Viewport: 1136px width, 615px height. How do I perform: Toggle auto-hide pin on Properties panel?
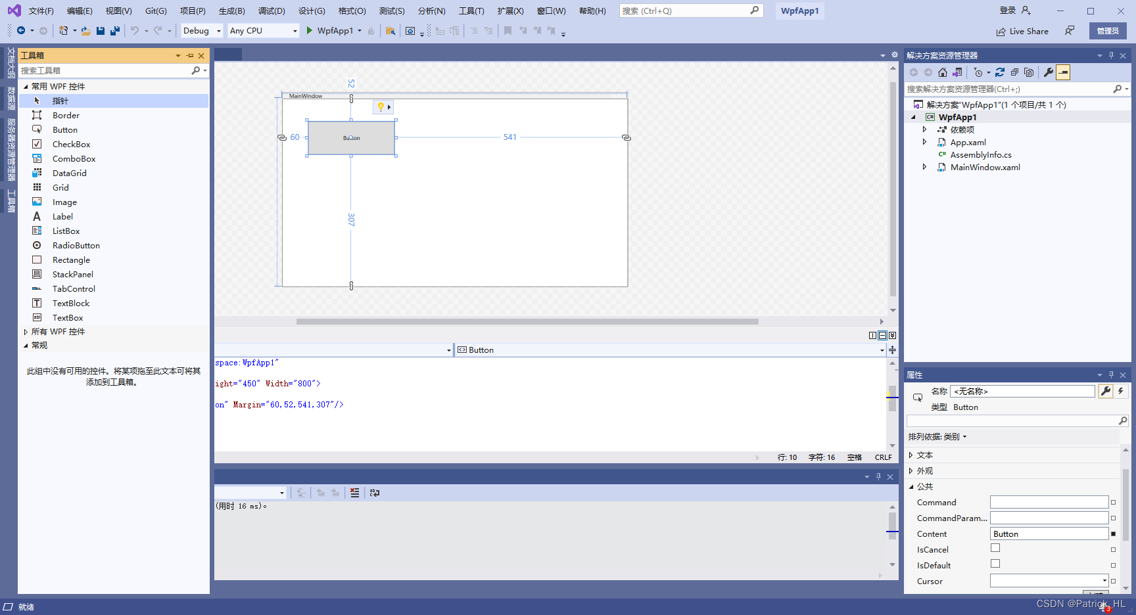tap(1111, 375)
